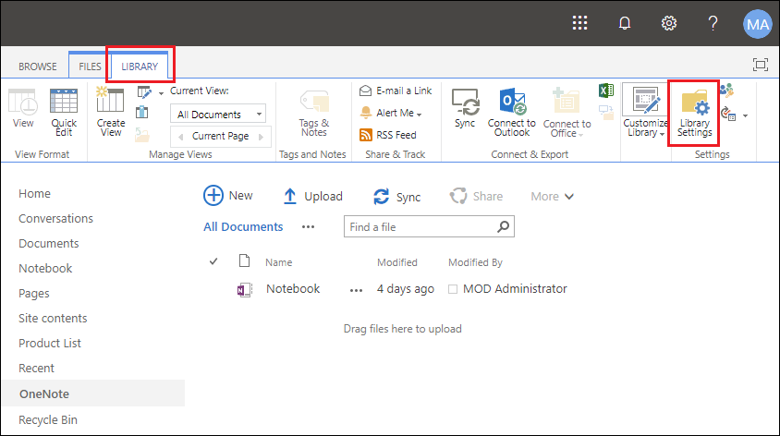The width and height of the screenshot is (780, 436).
Task: Click the Export to Excel icon
Action: (606, 91)
